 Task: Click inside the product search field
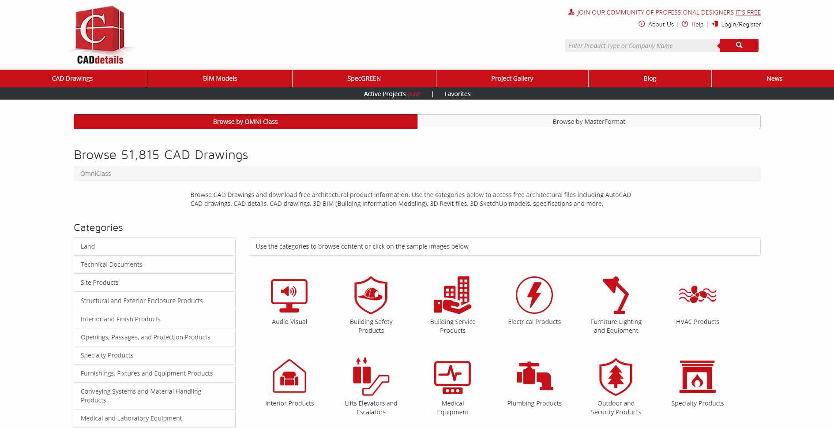(x=640, y=45)
